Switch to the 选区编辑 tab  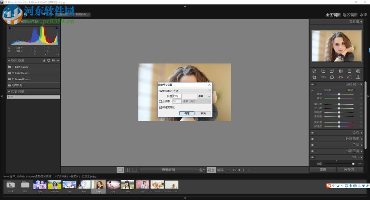(x=350, y=15)
